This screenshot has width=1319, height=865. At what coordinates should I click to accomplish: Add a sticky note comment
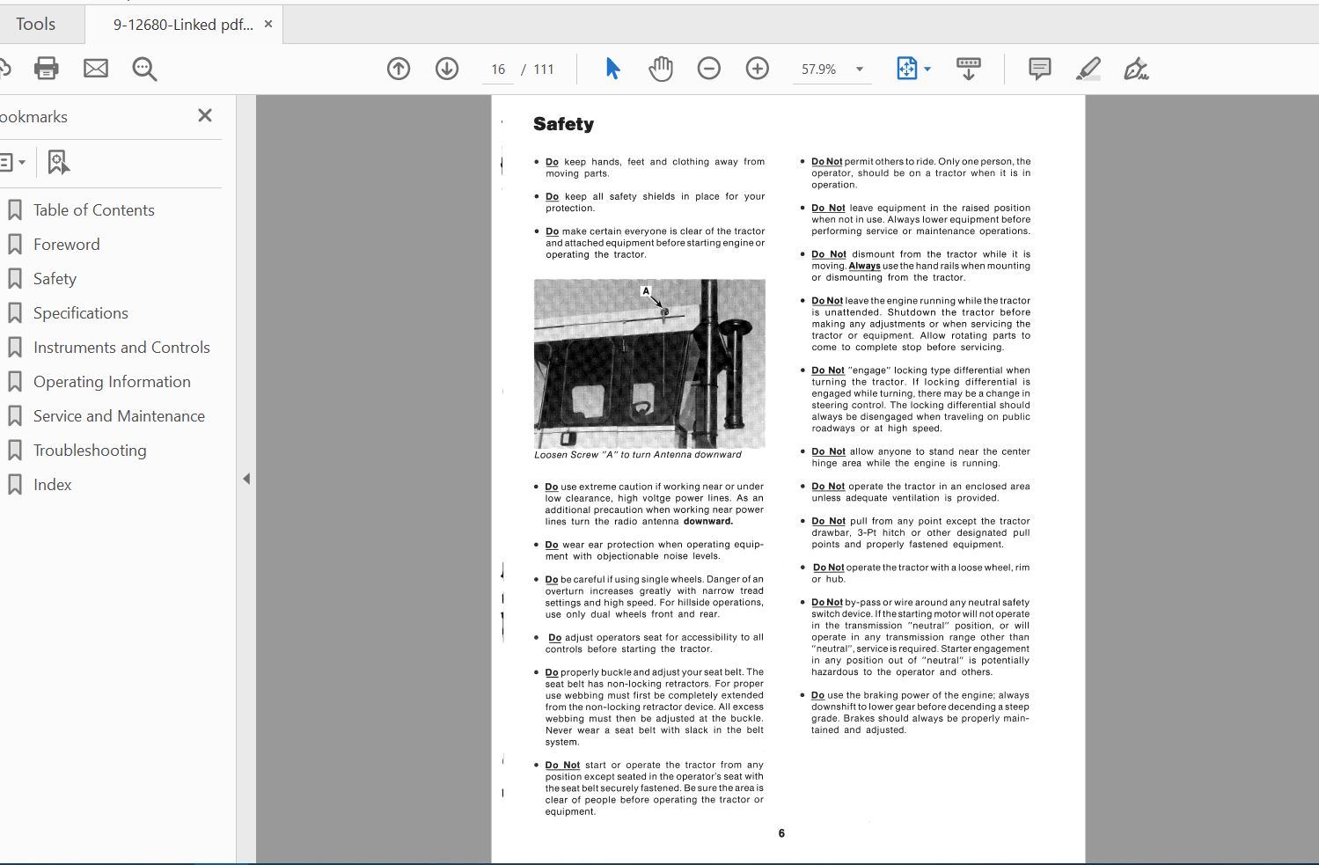[1039, 69]
